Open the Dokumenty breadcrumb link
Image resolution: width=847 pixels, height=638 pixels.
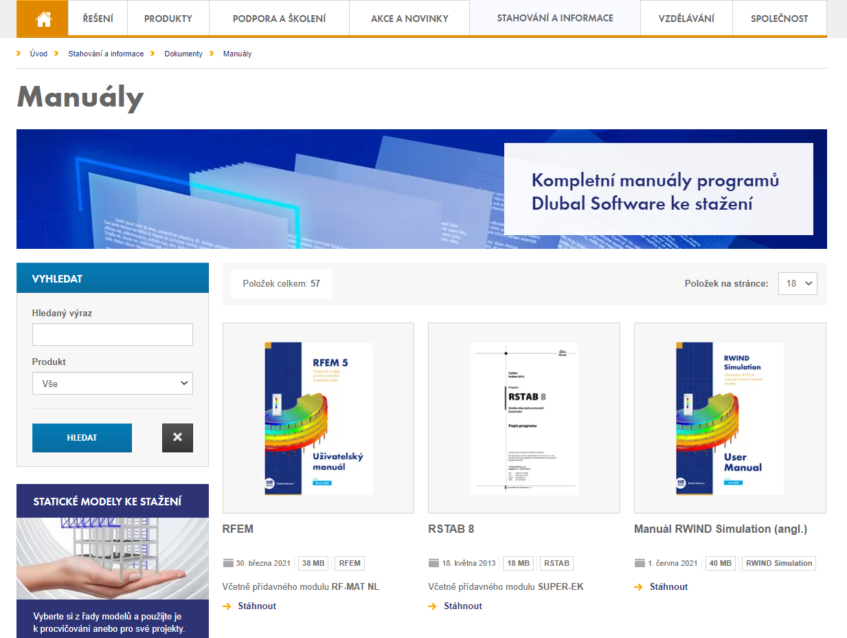183,53
